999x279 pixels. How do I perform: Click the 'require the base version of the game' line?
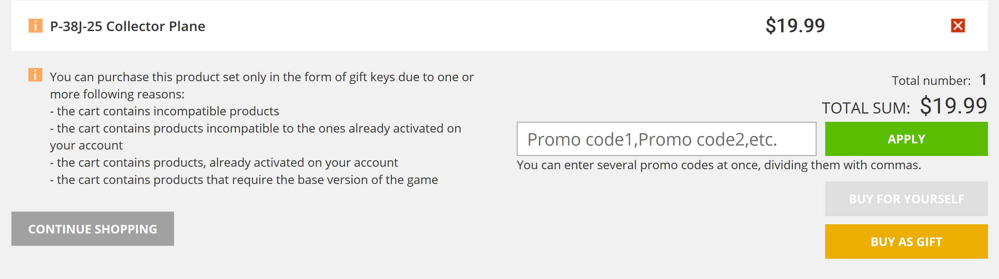tap(244, 180)
